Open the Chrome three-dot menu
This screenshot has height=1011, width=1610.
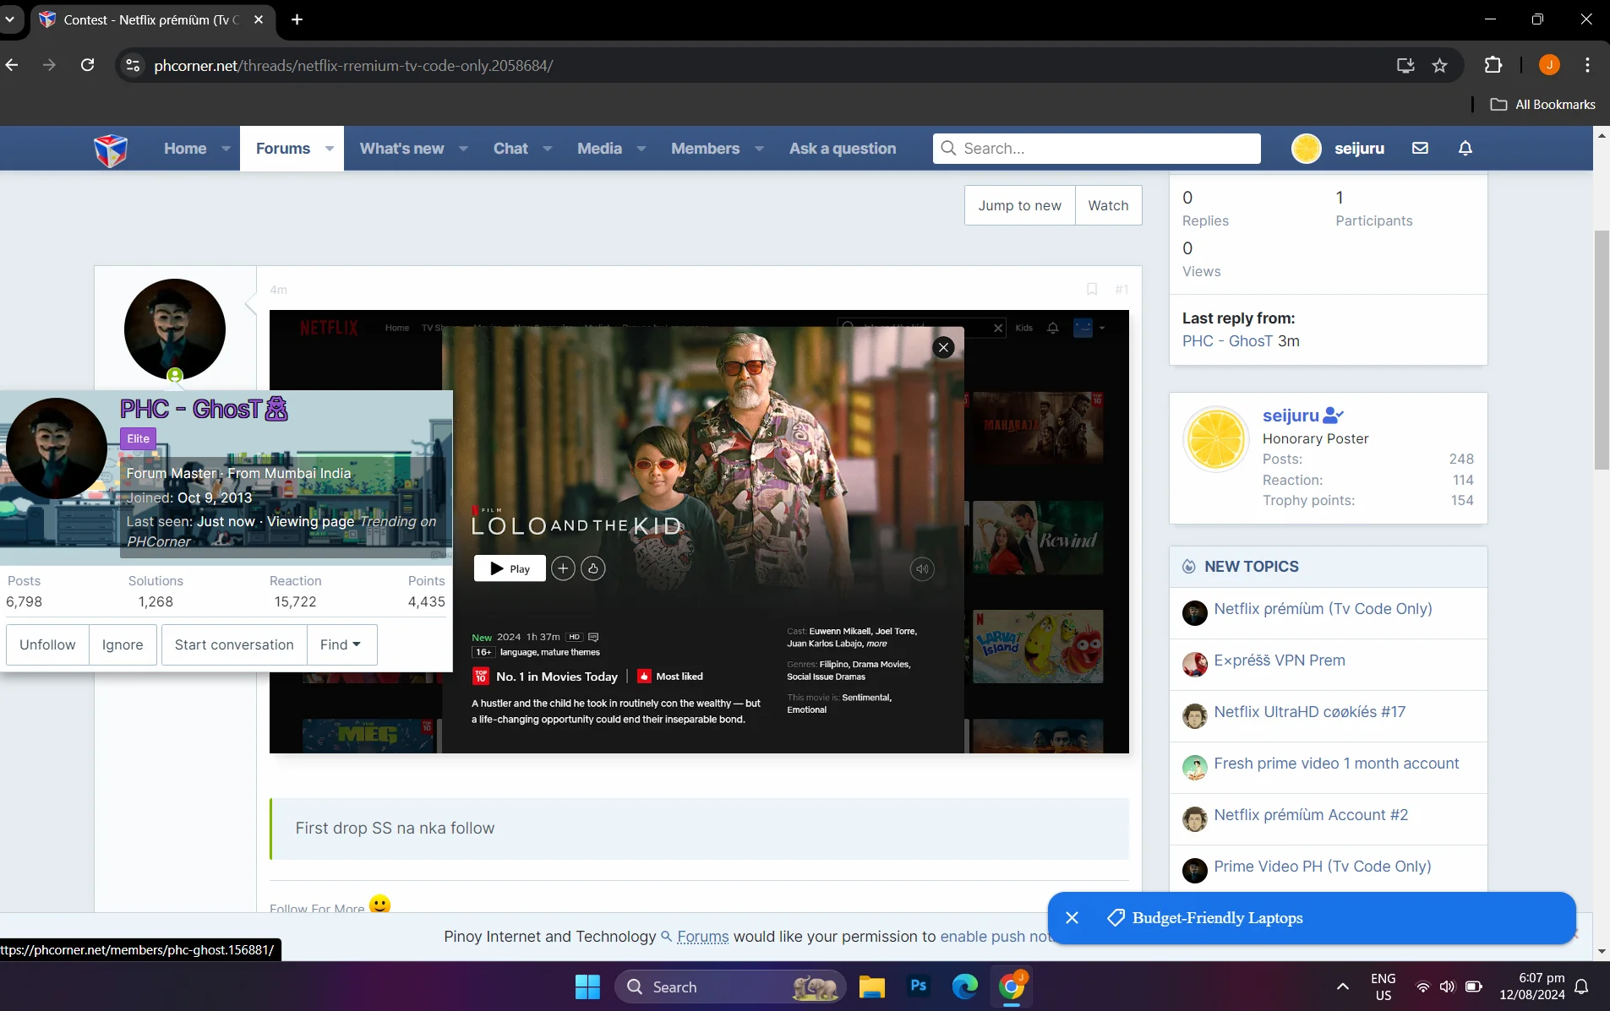pyautogui.click(x=1588, y=65)
